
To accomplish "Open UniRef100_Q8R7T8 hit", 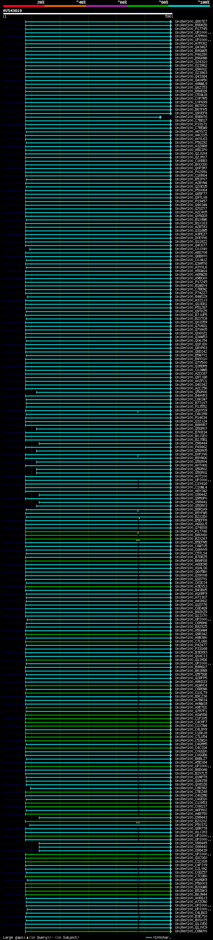I will pyautogui.click(x=191, y=828).
